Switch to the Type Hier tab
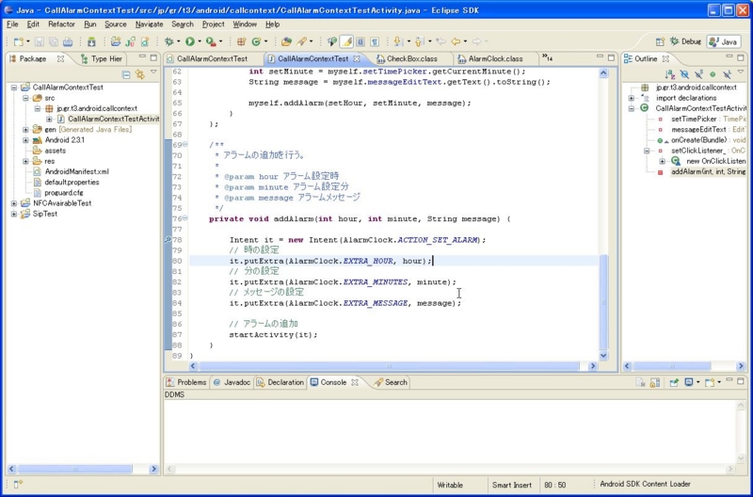This screenshot has width=753, height=497. [x=102, y=59]
